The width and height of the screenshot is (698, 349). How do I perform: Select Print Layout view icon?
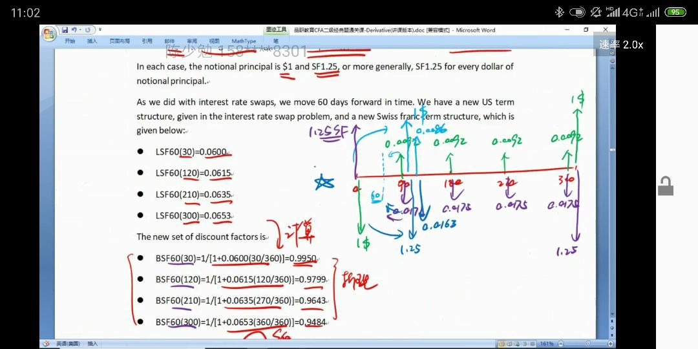click(502, 344)
